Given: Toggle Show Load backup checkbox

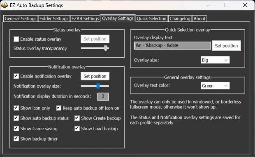Looking at the screenshot, I should (77, 129).
